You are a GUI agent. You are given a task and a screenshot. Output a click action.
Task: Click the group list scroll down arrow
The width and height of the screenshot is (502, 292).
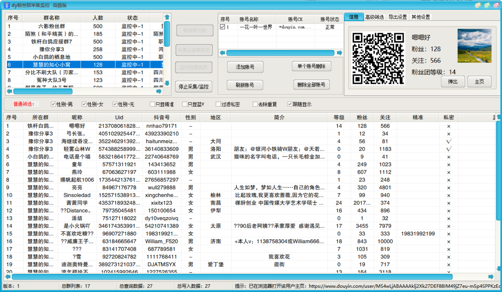[x=167, y=83]
